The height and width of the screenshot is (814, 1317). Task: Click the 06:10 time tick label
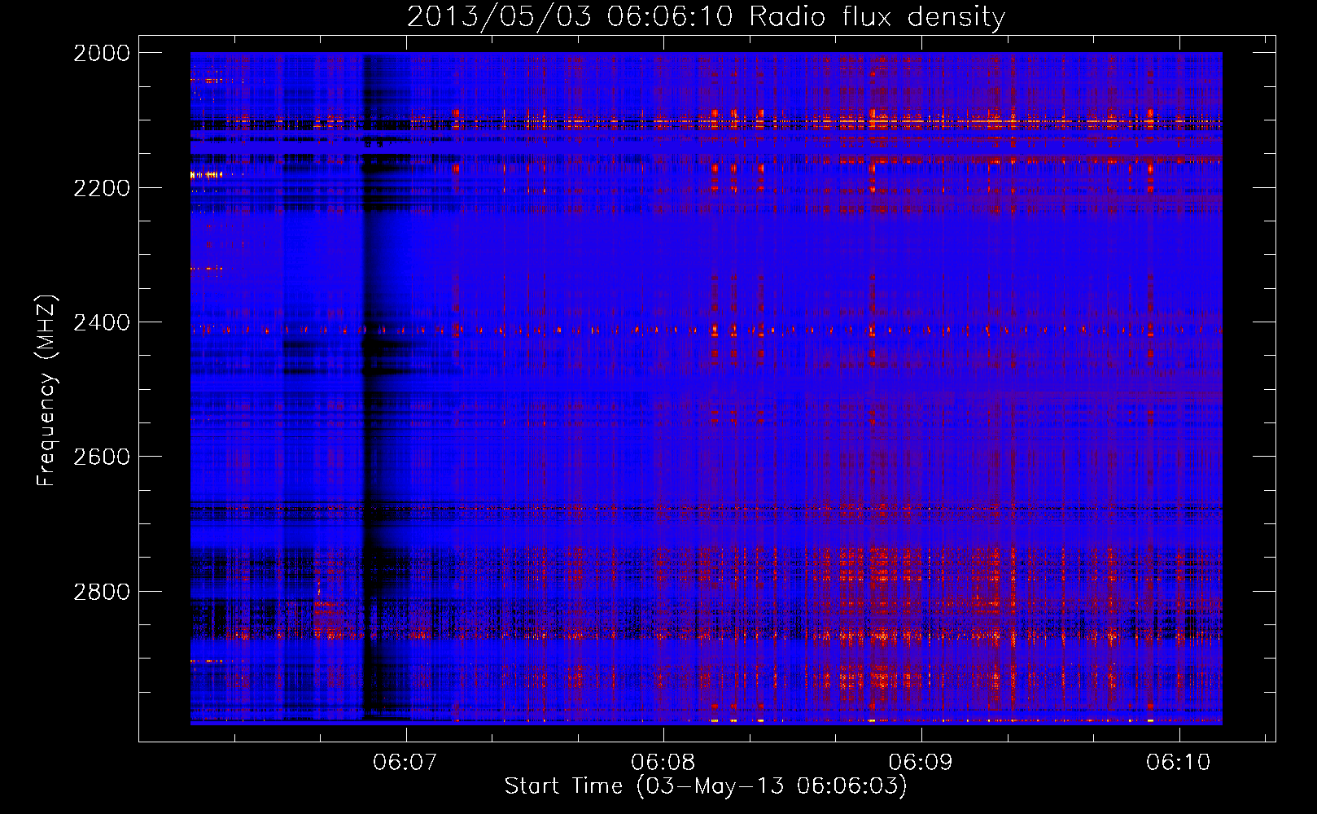(x=1179, y=762)
